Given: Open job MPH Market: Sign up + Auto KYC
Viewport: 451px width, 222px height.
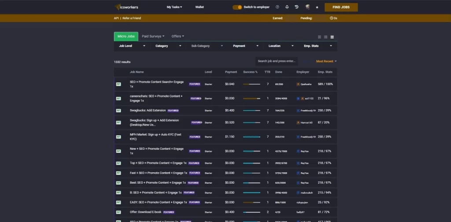Looking at the screenshot, I should (155, 137).
